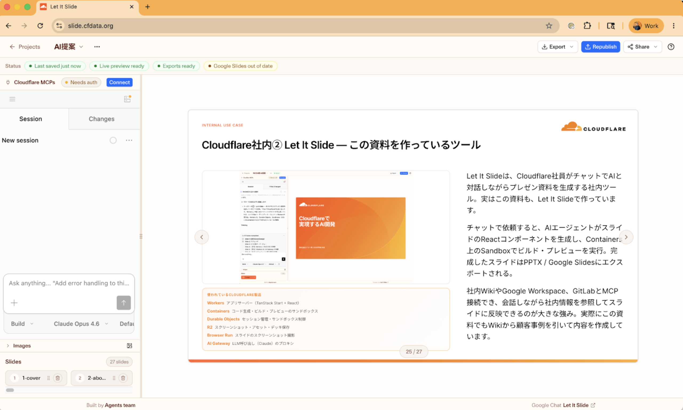This screenshot has height=410, width=683.
Task: Connect Cloudflare MCPs
Action: 119,82
